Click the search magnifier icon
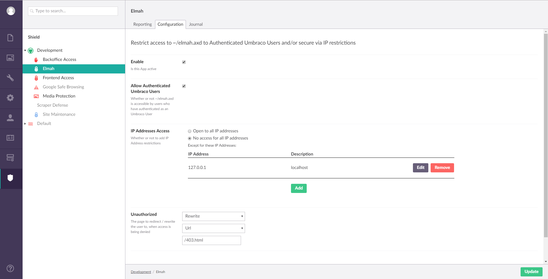The width and height of the screenshot is (548, 279). coord(32,11)
